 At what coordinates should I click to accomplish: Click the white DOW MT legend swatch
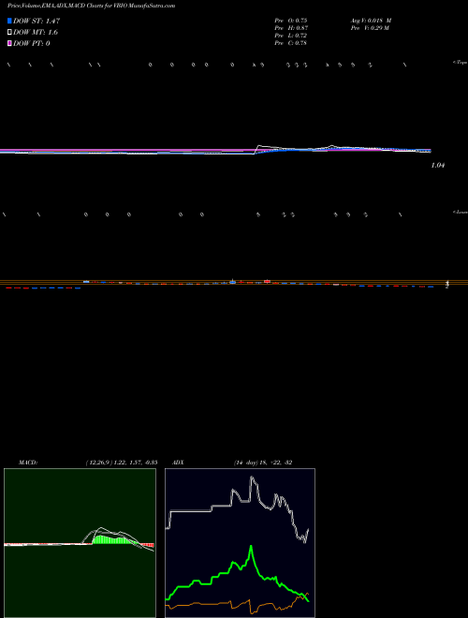[x=9, y=32]
